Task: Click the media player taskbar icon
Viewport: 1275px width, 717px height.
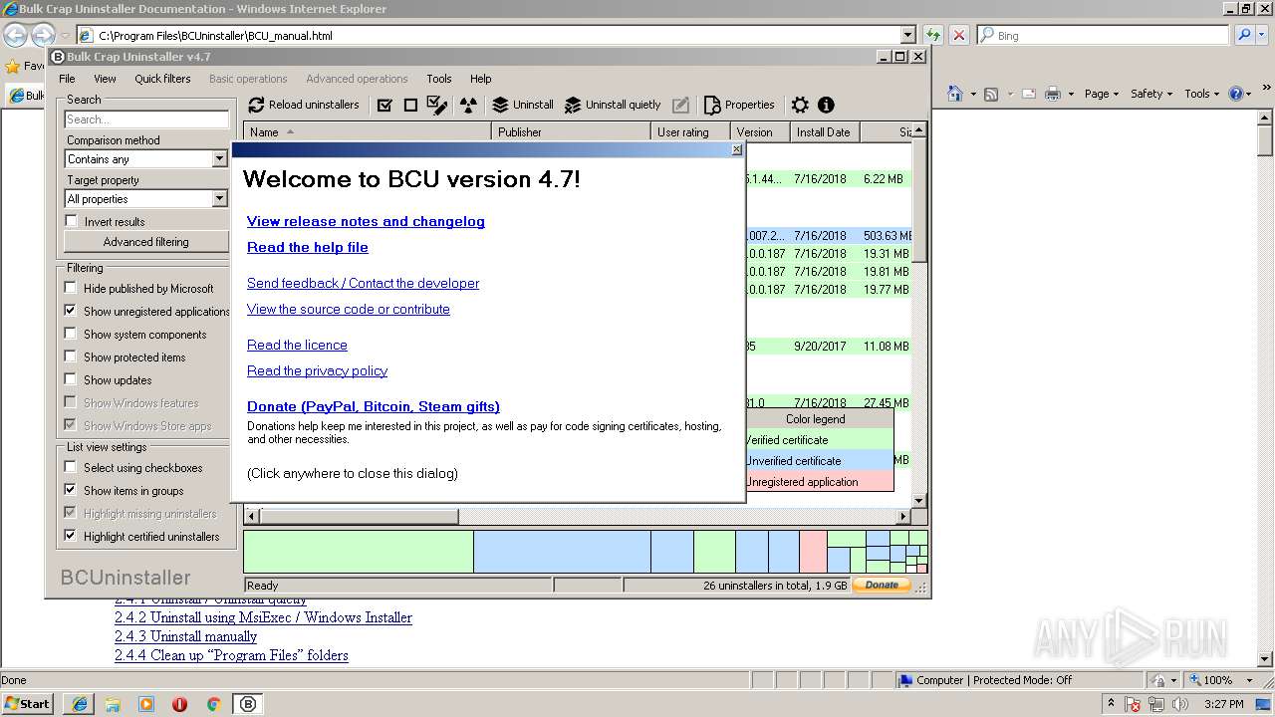Action: (146, 704)
